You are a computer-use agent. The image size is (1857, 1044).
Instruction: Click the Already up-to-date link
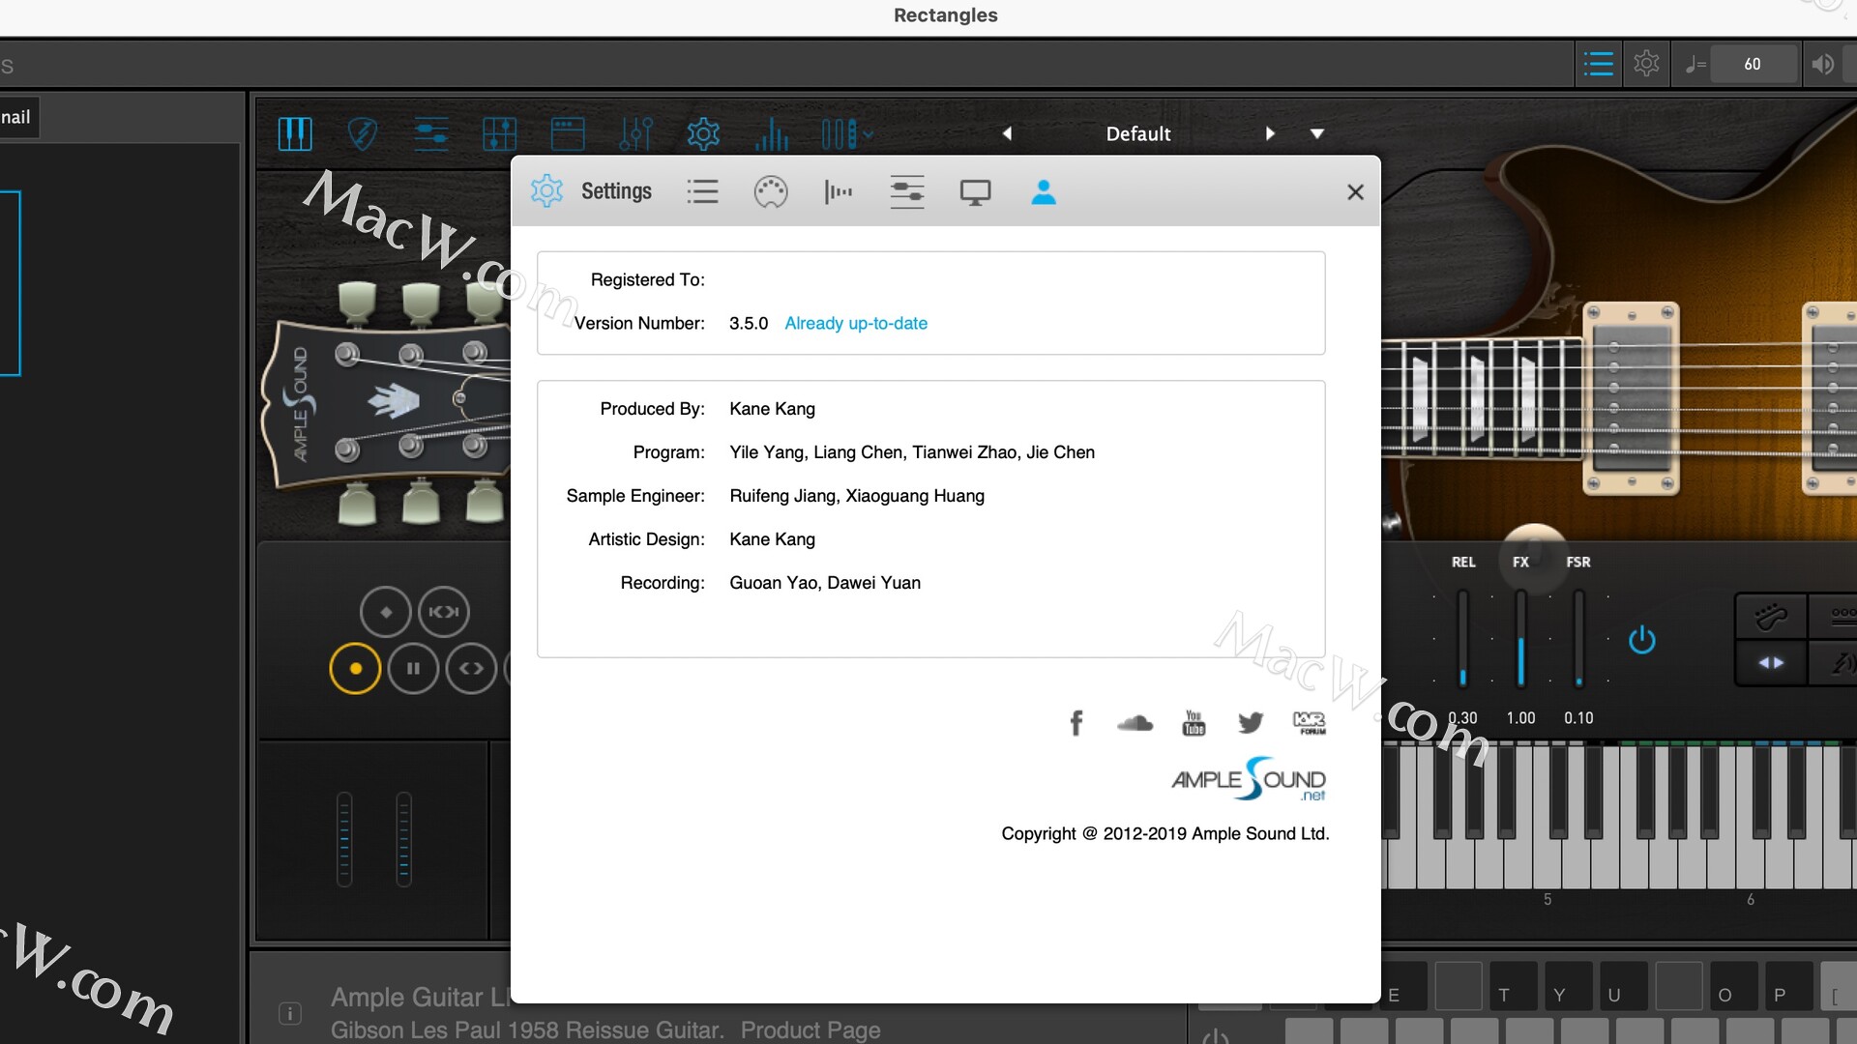855,323
